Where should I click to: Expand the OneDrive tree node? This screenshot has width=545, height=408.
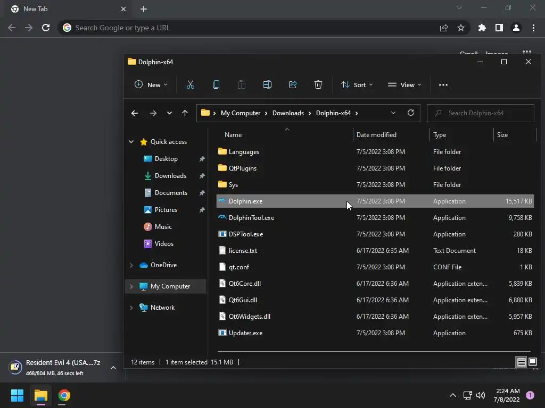click(x=131, y=265)
